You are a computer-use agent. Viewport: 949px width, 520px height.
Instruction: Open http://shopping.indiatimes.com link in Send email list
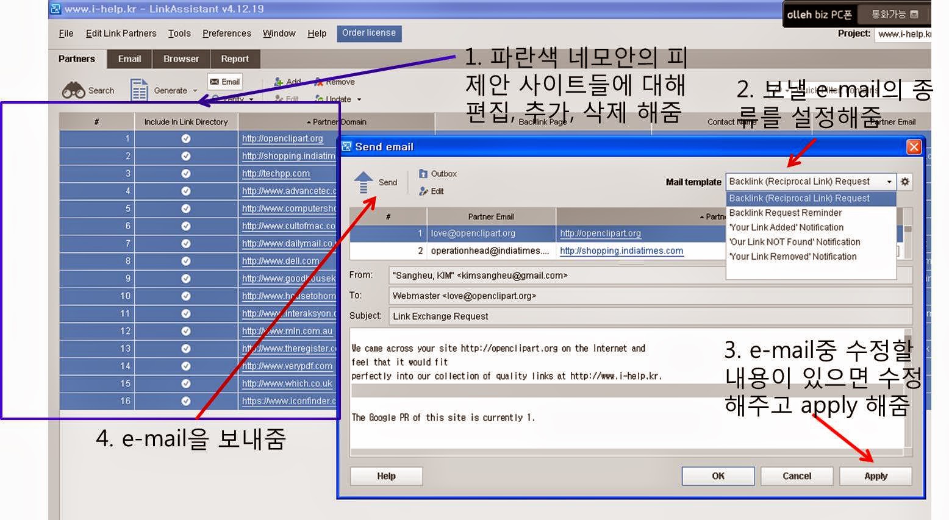[x=621, y=251]
